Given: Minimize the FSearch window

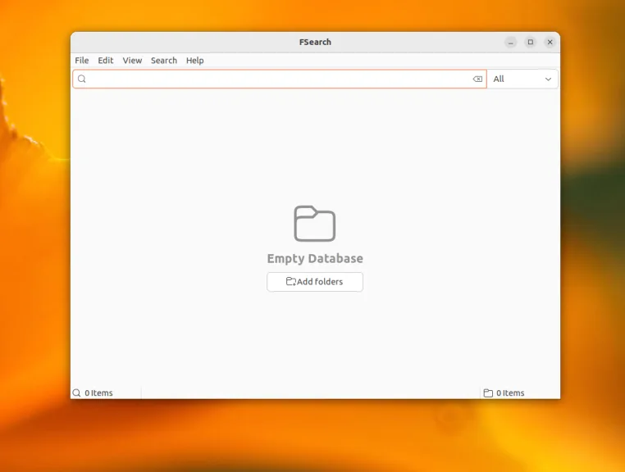Looking at the screenshot, I should (511, 43).
